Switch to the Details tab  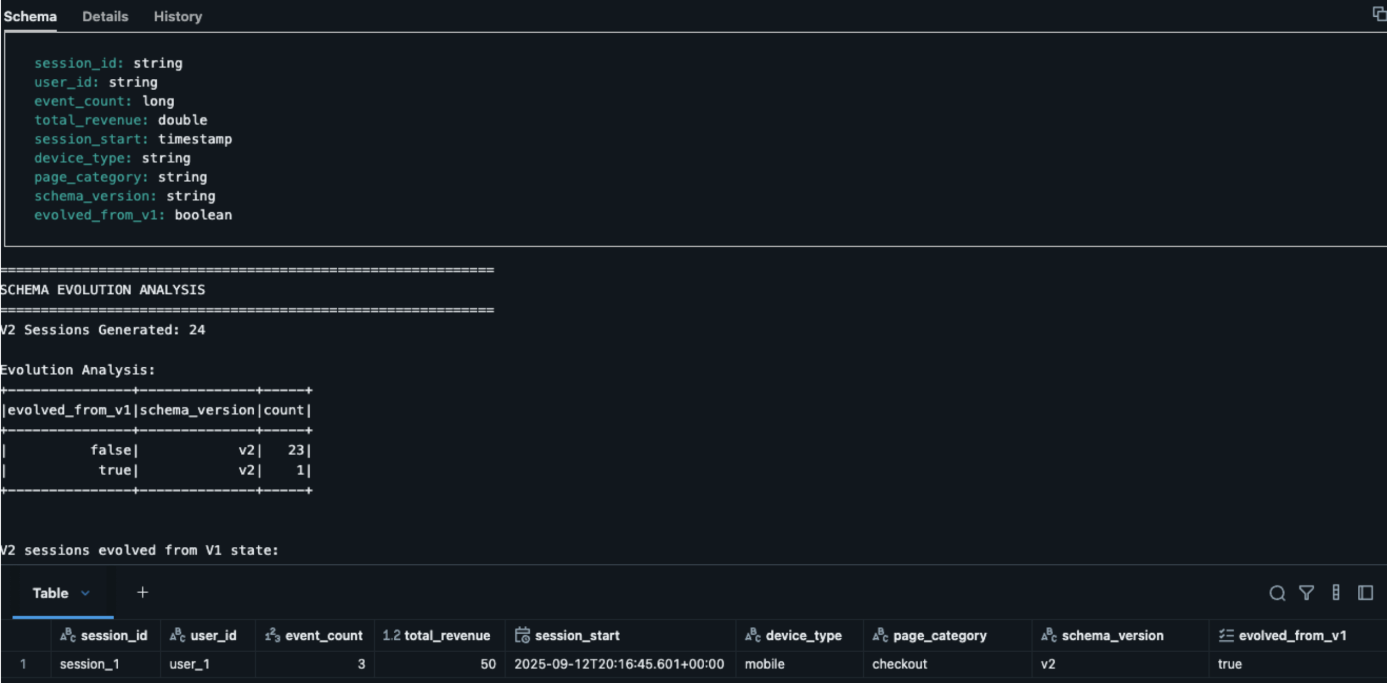click(105, 16)
